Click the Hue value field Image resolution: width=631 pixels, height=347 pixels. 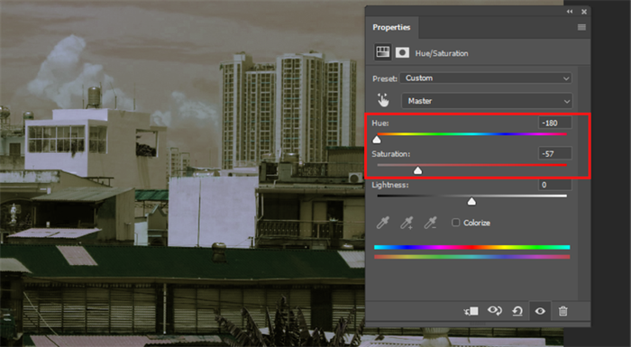pyautogui.click(x=555, y=123)
